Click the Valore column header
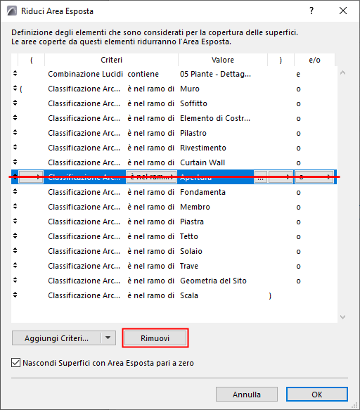 point(223,60)
